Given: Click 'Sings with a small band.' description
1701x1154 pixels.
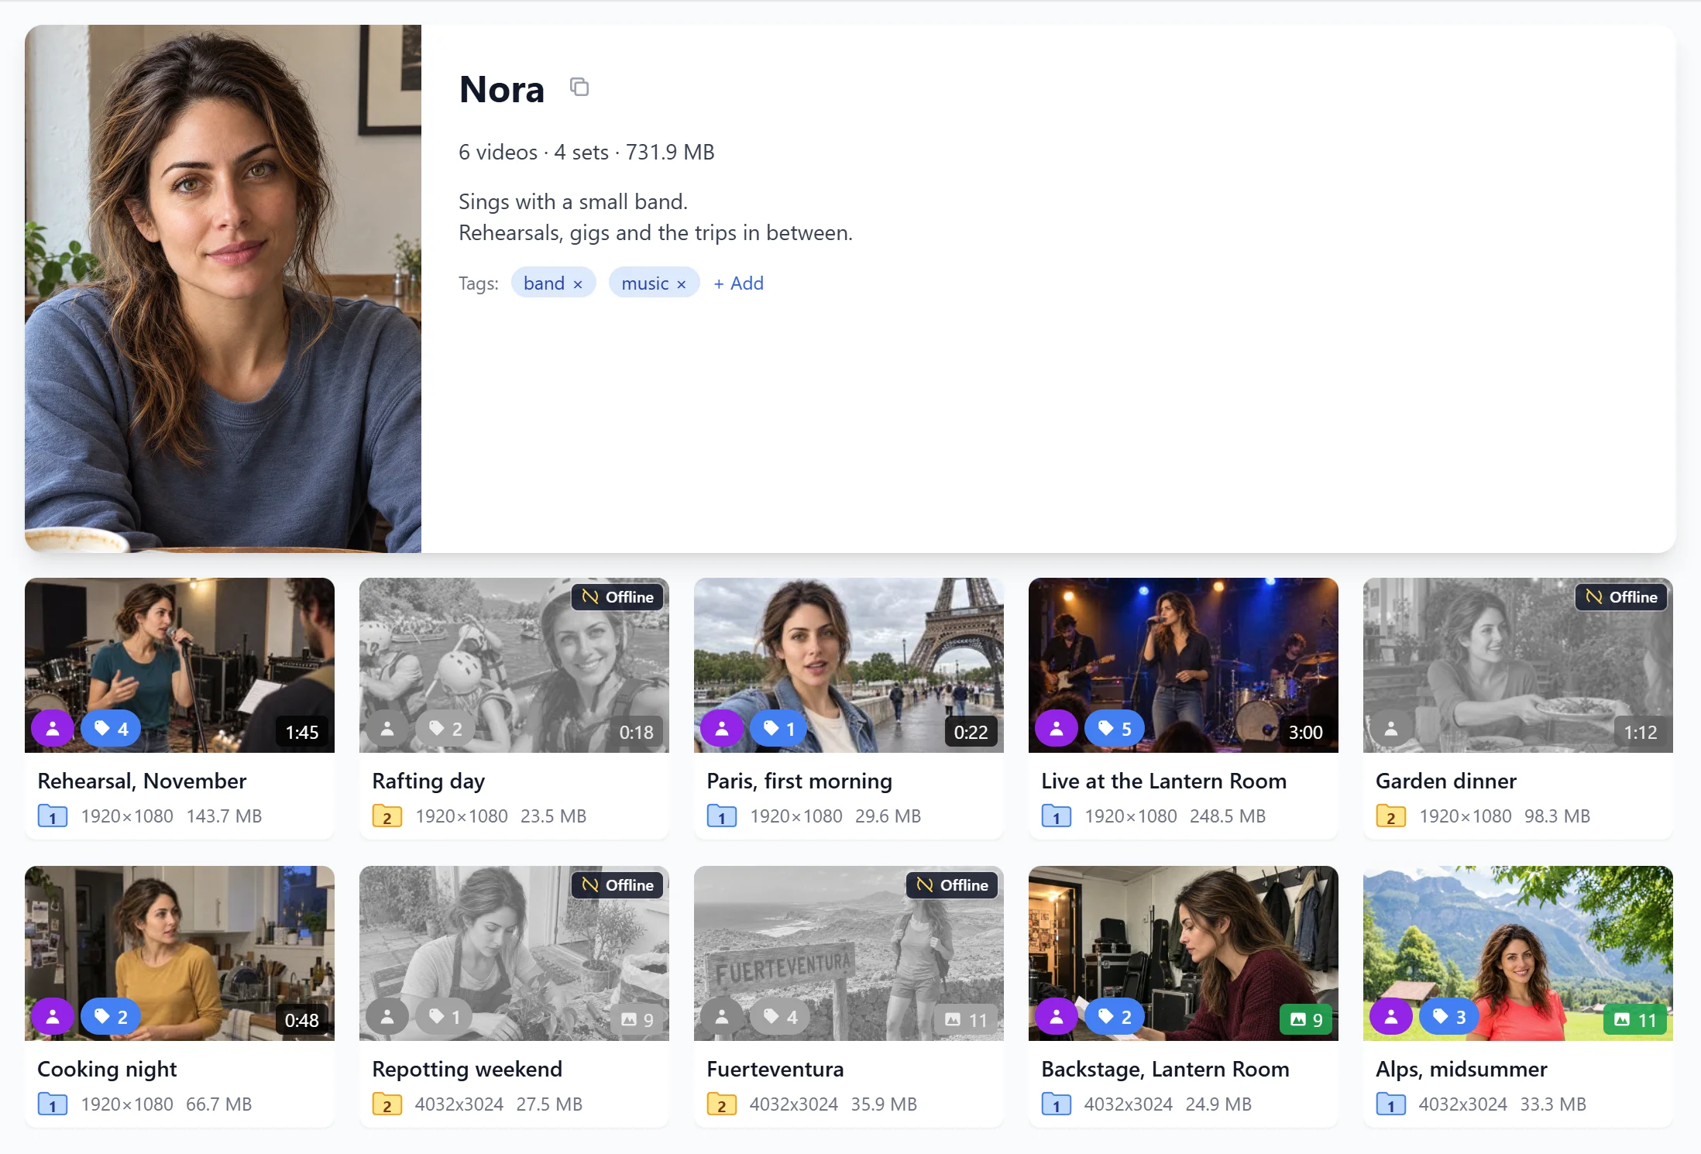Looking at the screenshot, I should tap(573, 201).
